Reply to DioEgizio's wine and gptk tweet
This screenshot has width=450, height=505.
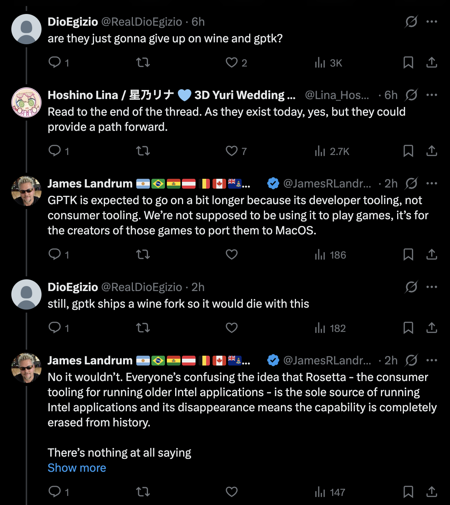(x=55, y=62)
